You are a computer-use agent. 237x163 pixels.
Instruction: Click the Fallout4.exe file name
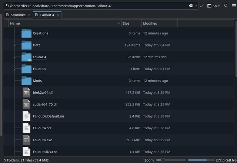point(43,140)
